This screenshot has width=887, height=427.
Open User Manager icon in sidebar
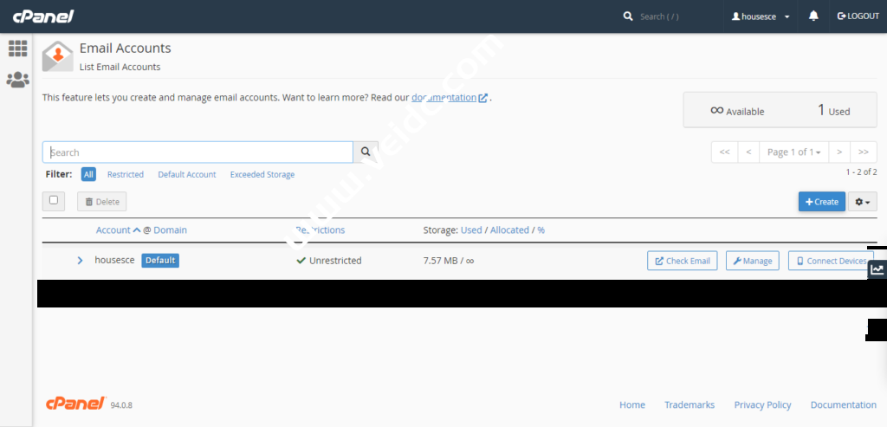pos(17,80)
